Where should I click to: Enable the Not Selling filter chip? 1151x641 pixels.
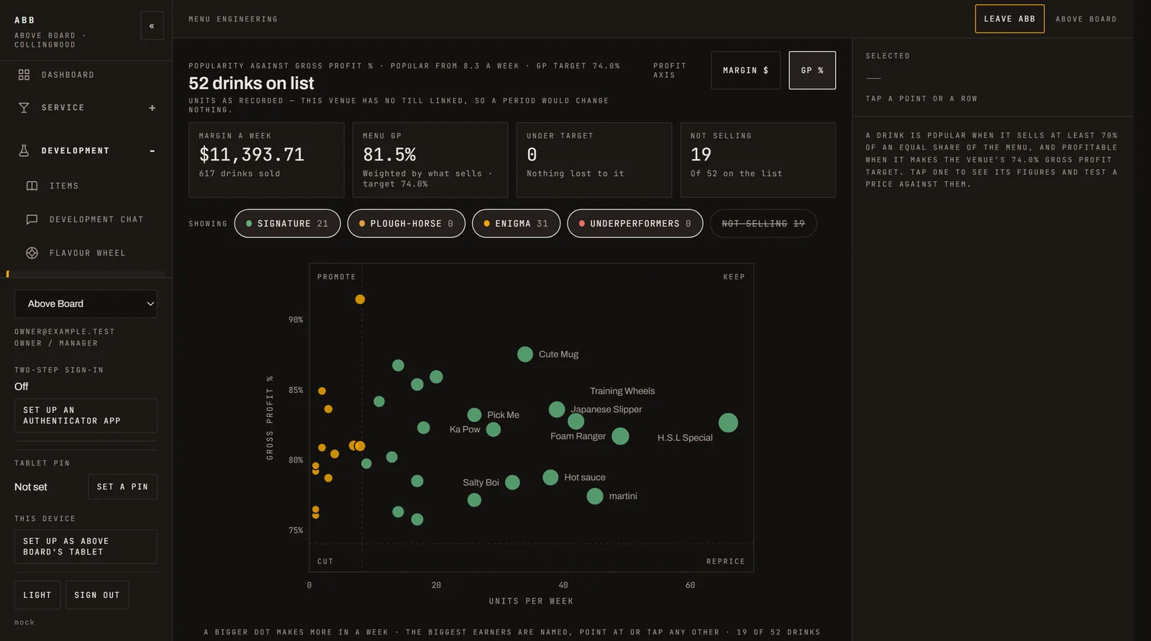click(763, 224)
